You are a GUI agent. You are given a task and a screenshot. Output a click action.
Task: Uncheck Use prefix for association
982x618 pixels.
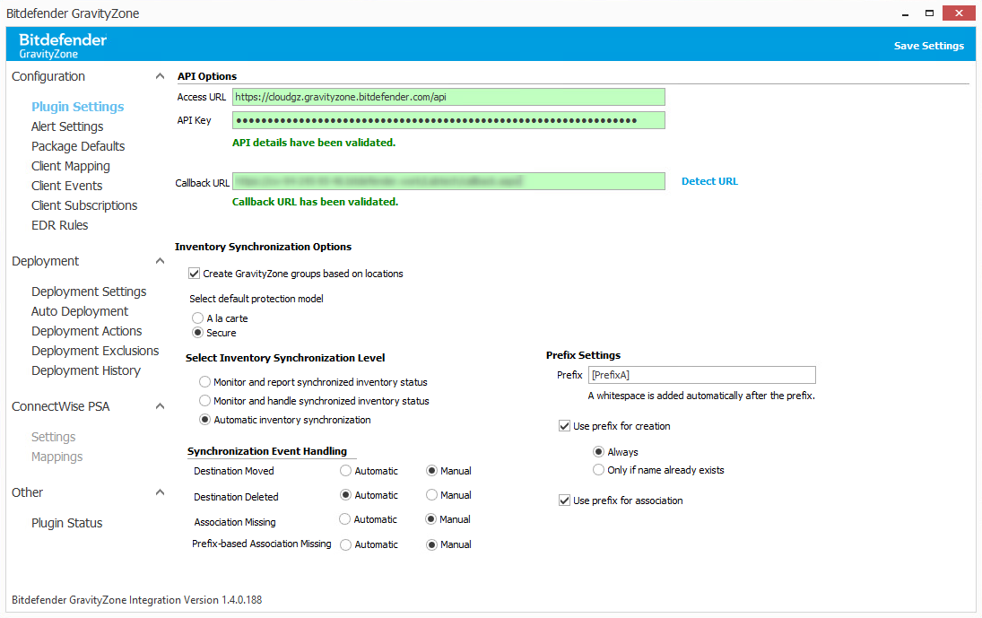[564, 500]
